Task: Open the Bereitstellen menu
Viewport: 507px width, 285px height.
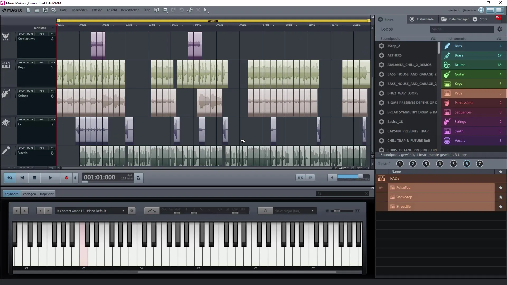Action: pos(130,10)
